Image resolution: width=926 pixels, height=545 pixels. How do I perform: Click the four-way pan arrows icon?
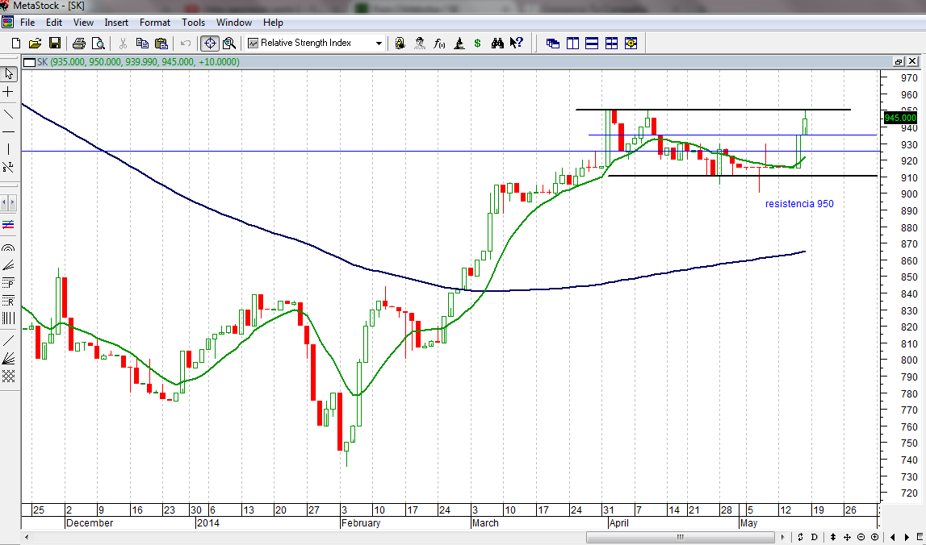click(x=847, y=537)
